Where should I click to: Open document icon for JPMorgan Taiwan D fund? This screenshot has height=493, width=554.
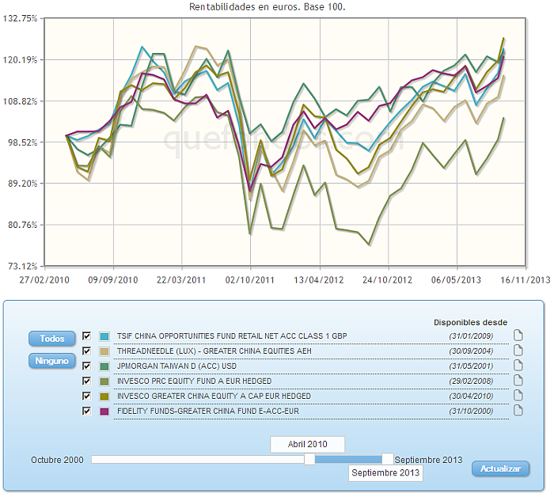pyautogui.click(x=518, y=366)
